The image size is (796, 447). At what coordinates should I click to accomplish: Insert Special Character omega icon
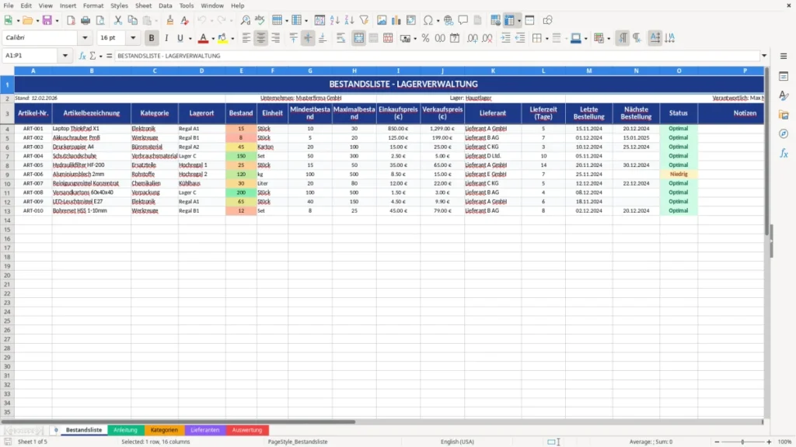[x=428, y=20]
